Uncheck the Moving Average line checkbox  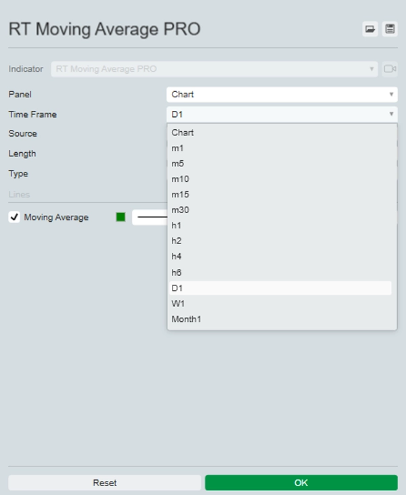[x=14, y=217]
